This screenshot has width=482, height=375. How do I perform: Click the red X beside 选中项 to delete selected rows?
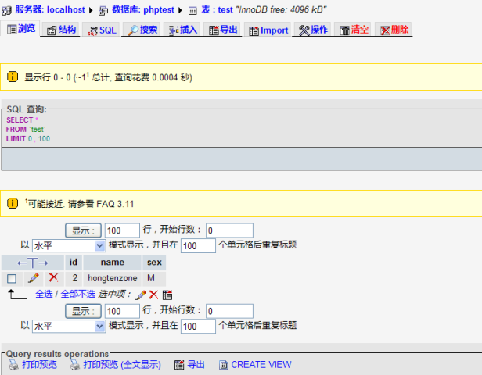pos(153,295)
